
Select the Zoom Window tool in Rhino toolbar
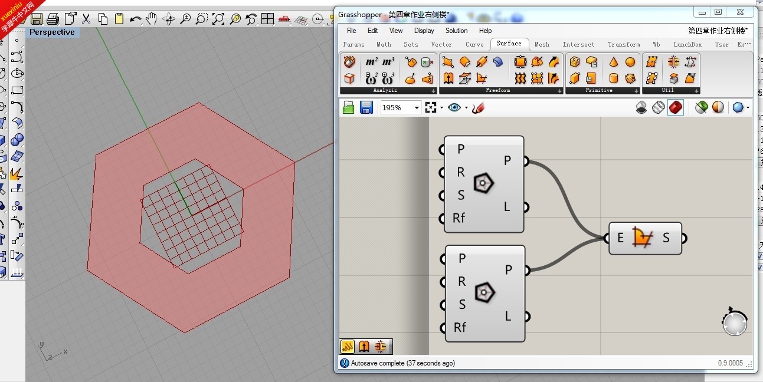click(202, 19)
